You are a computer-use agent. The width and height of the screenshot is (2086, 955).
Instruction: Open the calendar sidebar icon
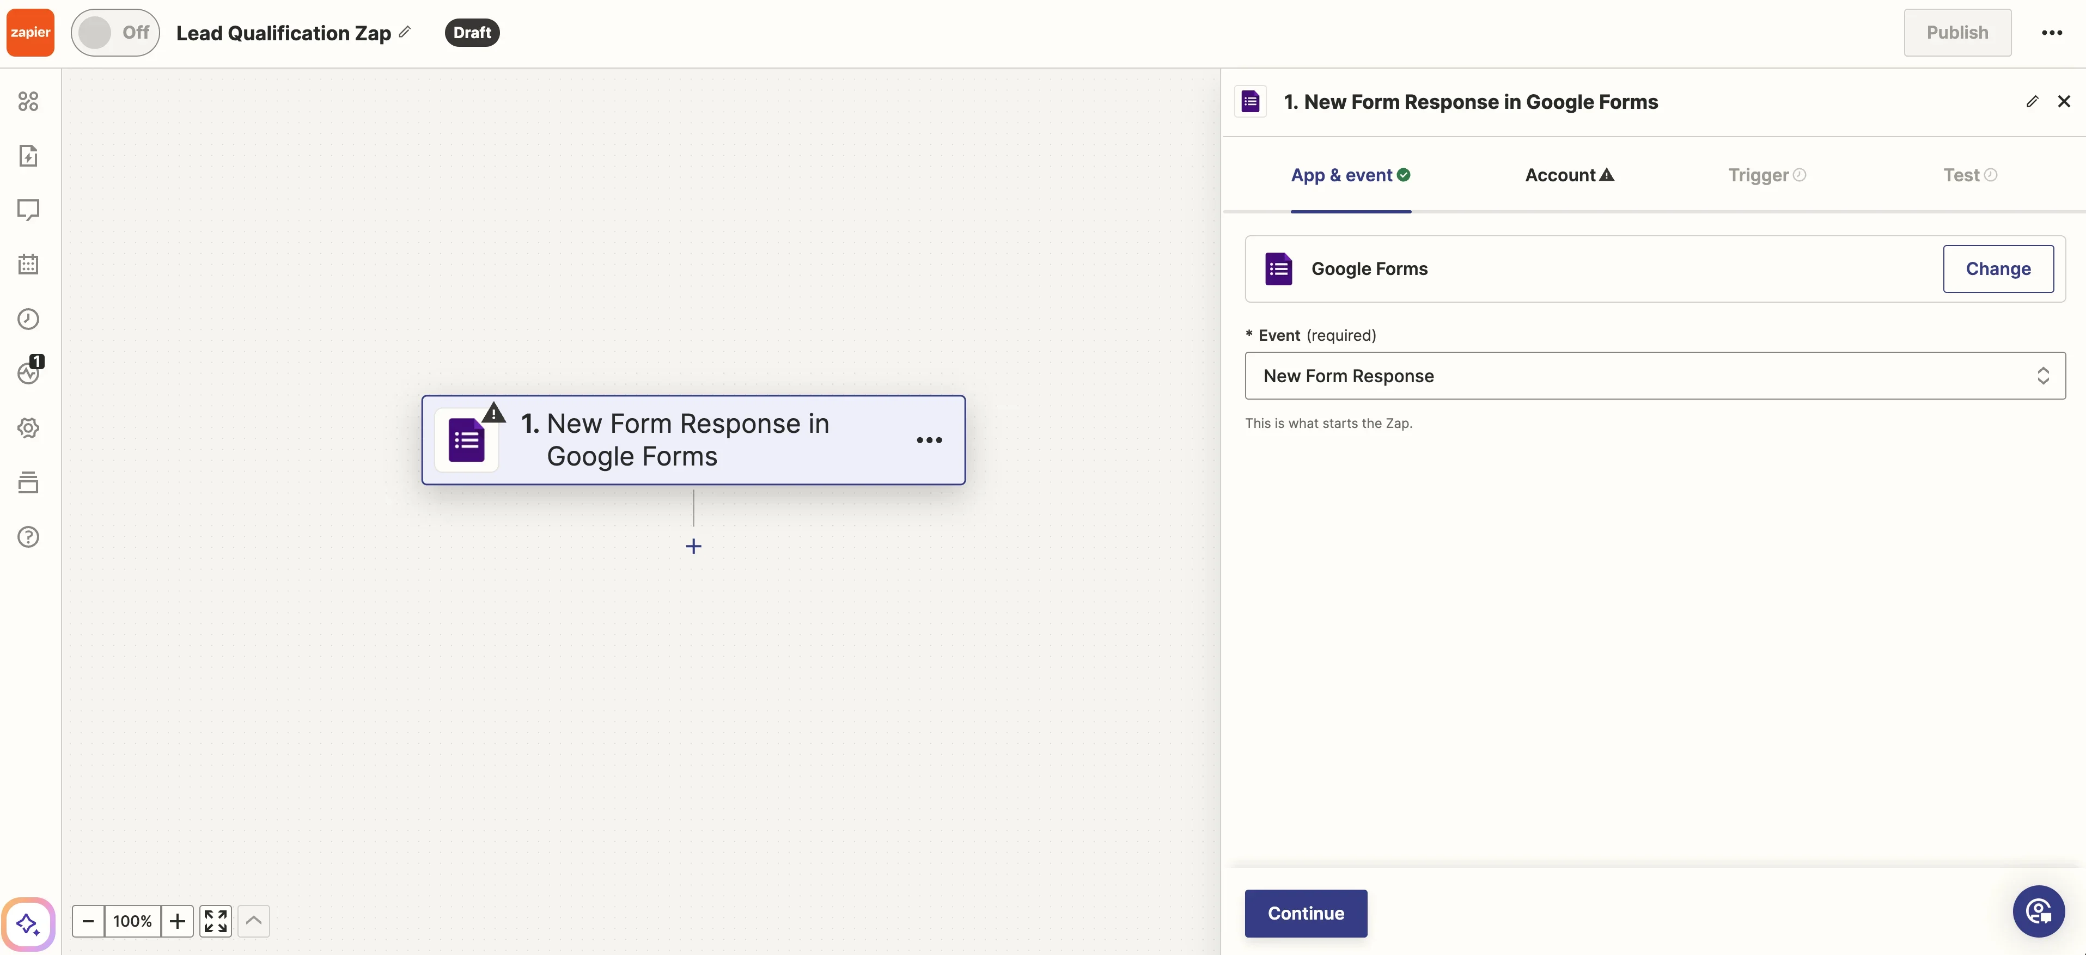click(x=28, y=264)
